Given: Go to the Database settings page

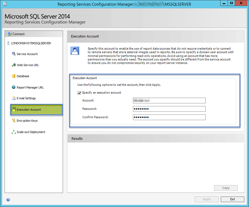Looking at the screenshot, I should coord(23,76).
